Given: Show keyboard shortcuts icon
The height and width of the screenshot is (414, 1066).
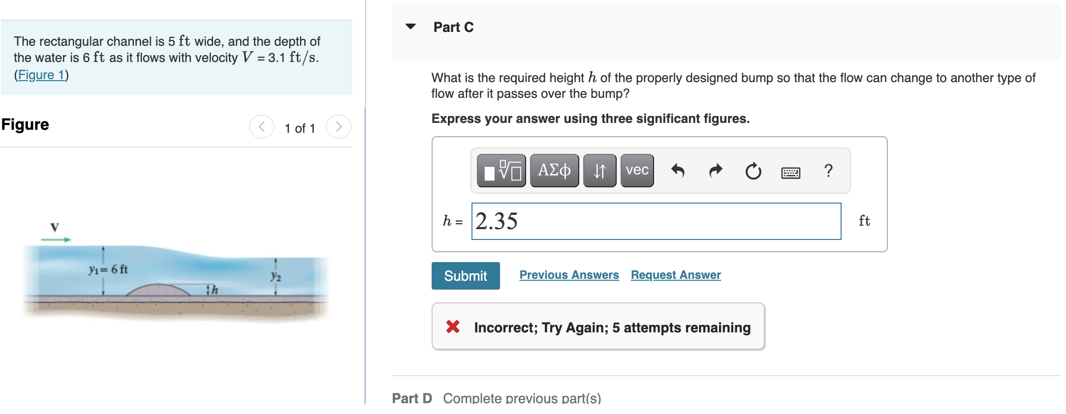Looking at the screenshot, I should tap(791, 173).
